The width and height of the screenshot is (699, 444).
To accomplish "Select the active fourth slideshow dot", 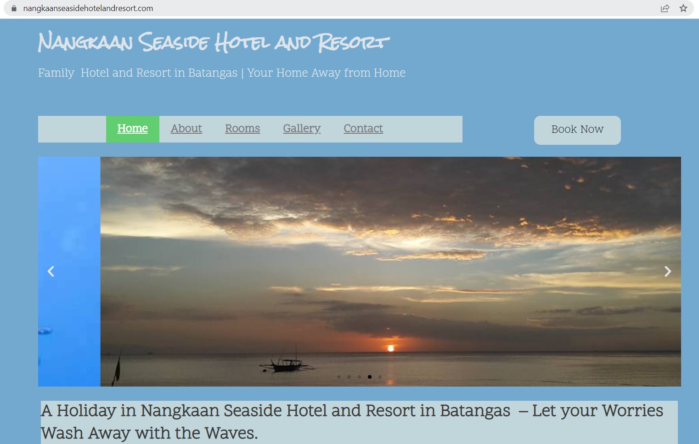I will point(370,377).
